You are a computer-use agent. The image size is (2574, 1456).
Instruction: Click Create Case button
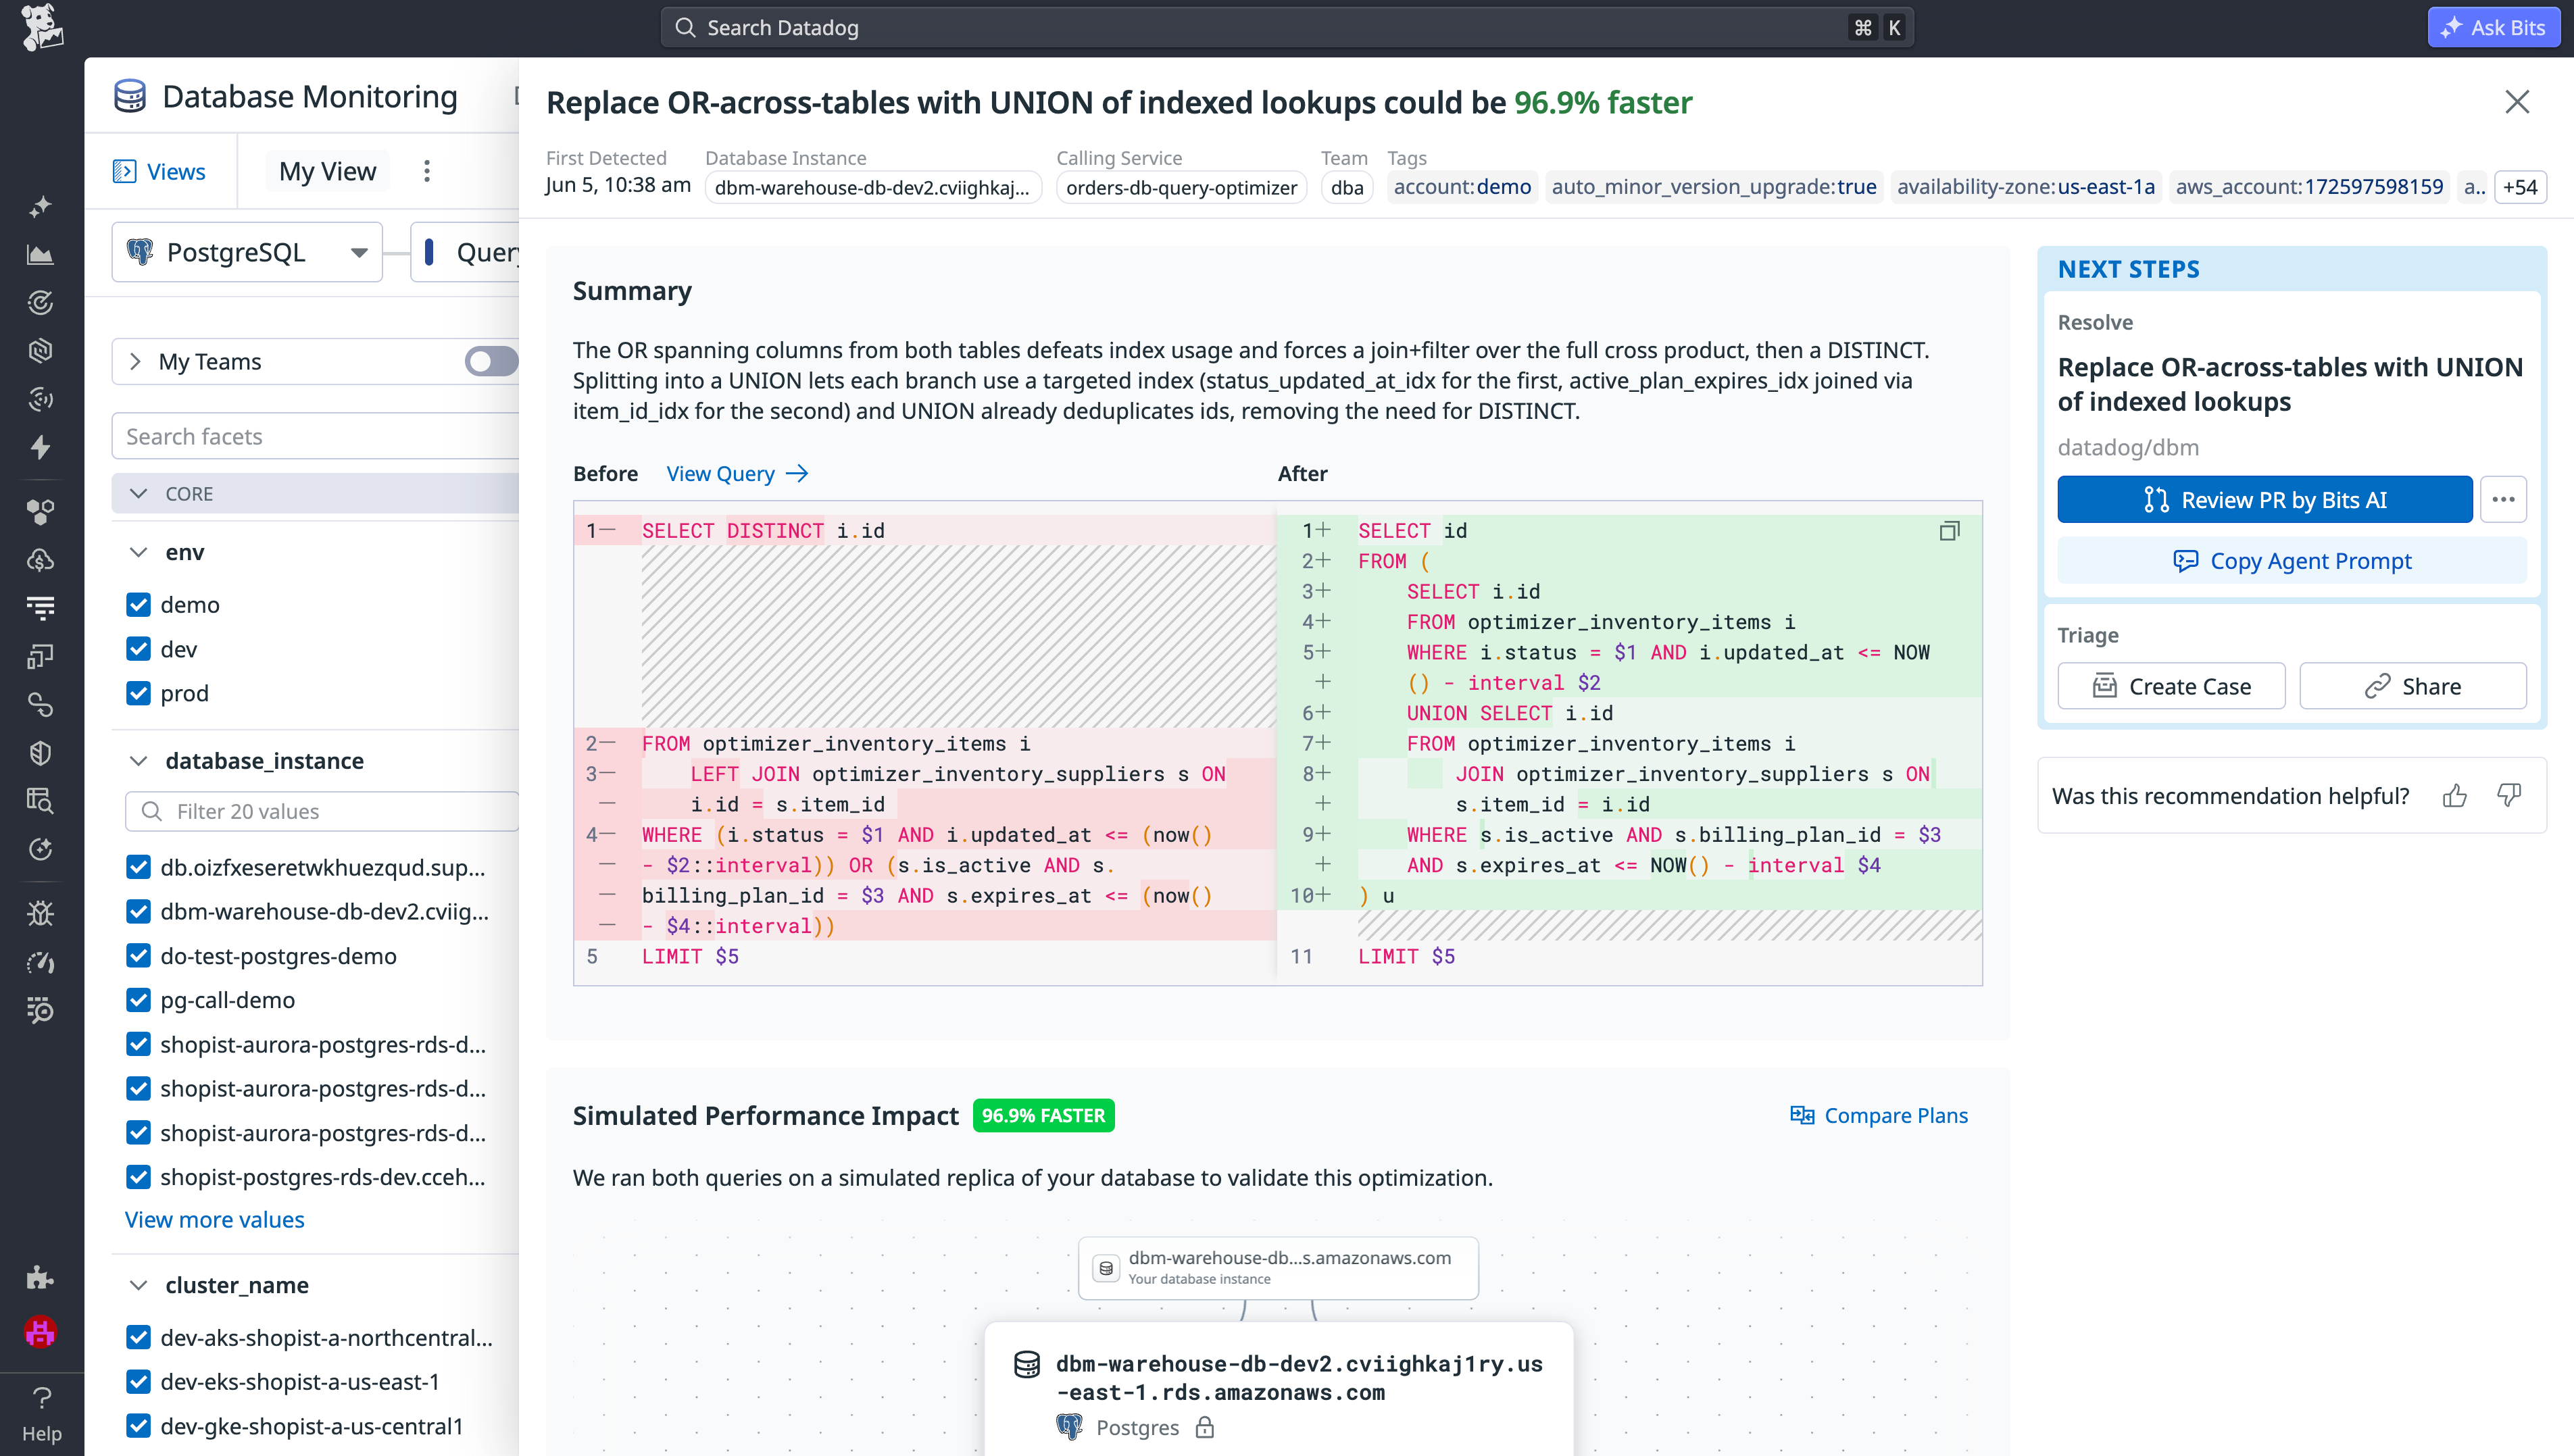coord(2171,686)
